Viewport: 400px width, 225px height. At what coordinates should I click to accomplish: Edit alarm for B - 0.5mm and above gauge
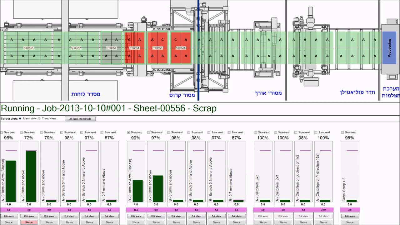(x=176, y=216)
